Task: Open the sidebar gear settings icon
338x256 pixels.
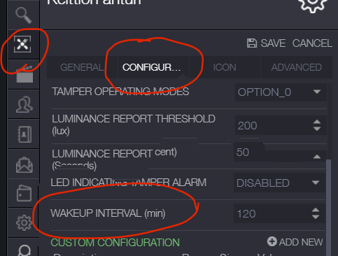Action: tap(24, 223)
